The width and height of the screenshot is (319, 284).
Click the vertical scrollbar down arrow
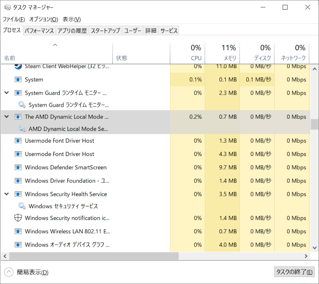coord(315,248)
